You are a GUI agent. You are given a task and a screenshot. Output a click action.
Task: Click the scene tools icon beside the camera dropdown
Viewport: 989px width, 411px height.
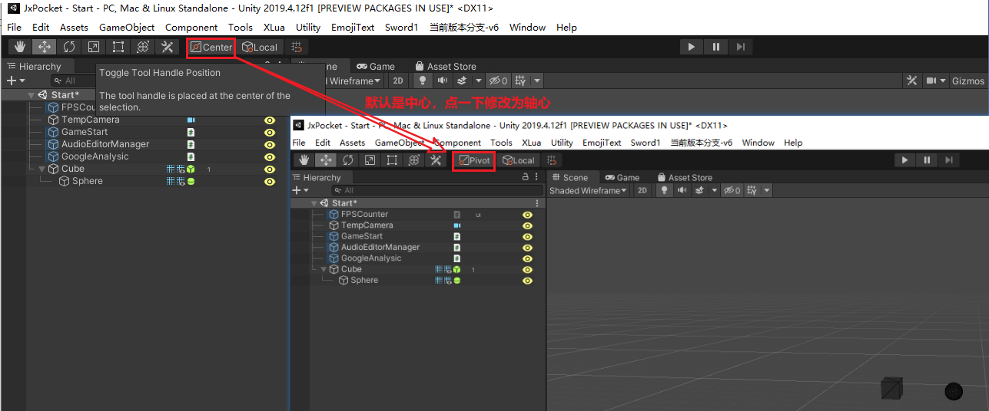click(x=911, y=81)
